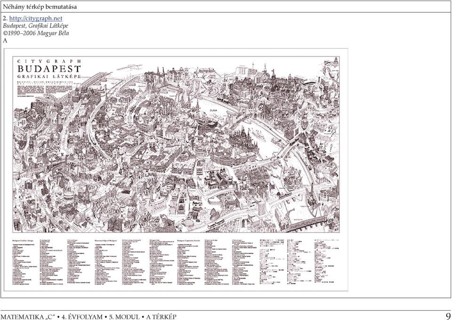452x320 pixels.
Task: Click the 'CITYGRAPH' heading above the map title
Action: [x=49, y=61]
